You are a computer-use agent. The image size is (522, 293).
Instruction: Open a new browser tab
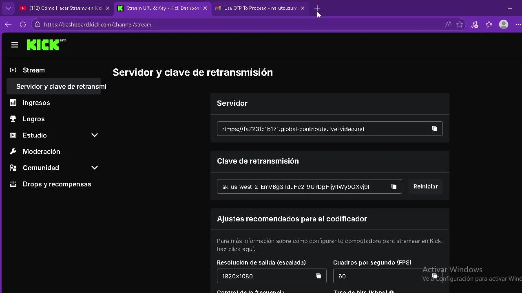click(317, 8)
